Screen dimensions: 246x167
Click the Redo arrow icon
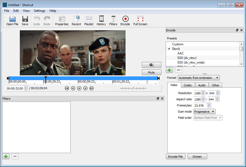coord(47,21)
